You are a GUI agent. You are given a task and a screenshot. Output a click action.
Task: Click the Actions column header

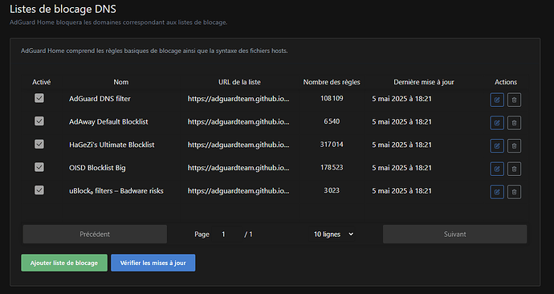click(506, 82)
